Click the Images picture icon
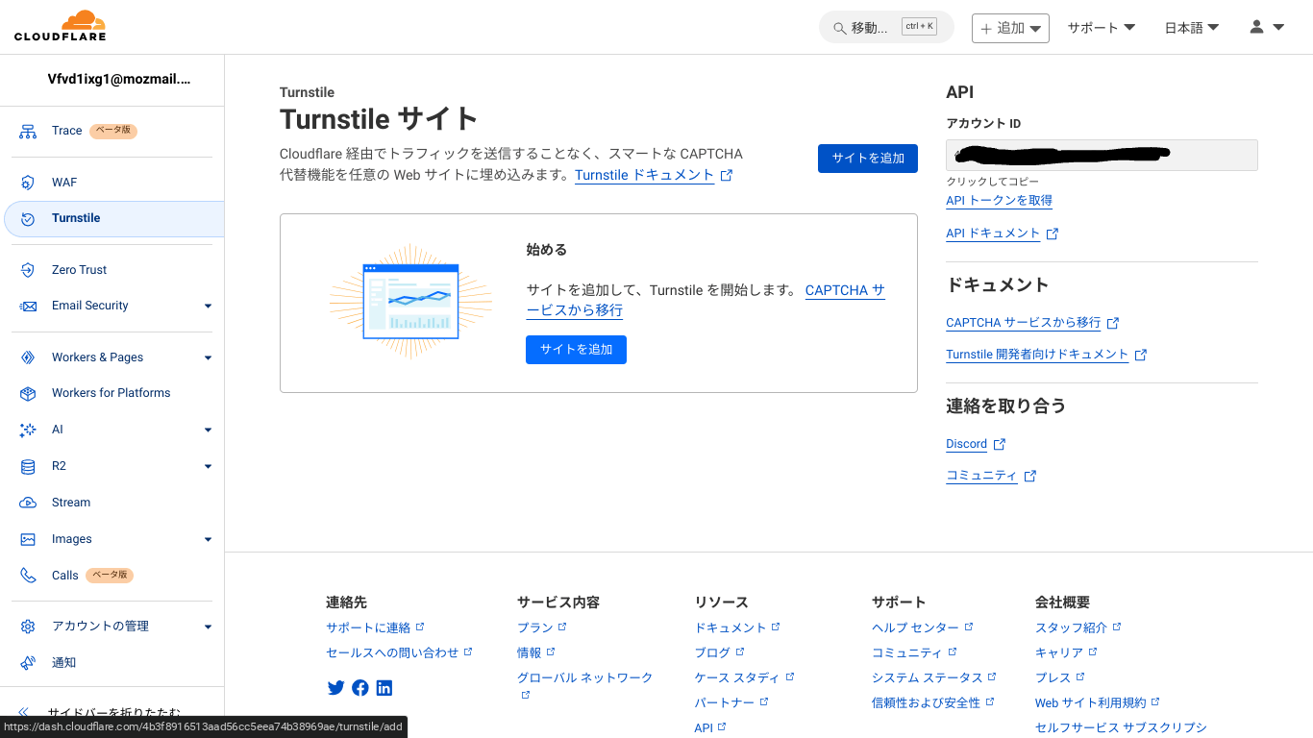This screenshot has width=1313, height=738. coord(28,539)
